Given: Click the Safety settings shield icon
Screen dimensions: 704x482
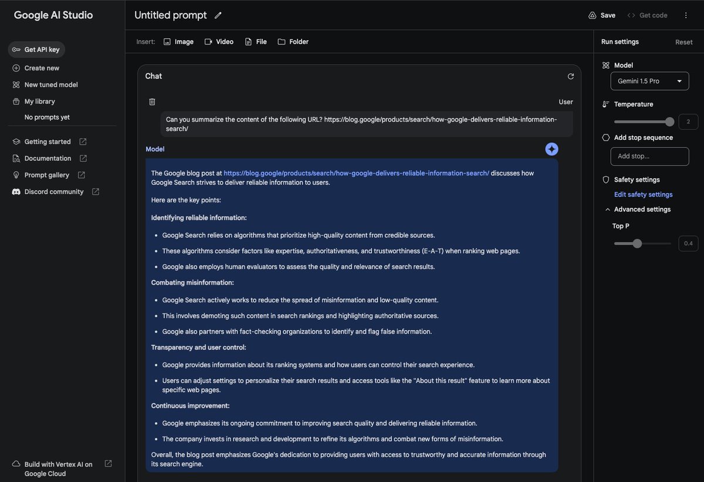Looking at the screenshot, I should click(x=606, y=180).
